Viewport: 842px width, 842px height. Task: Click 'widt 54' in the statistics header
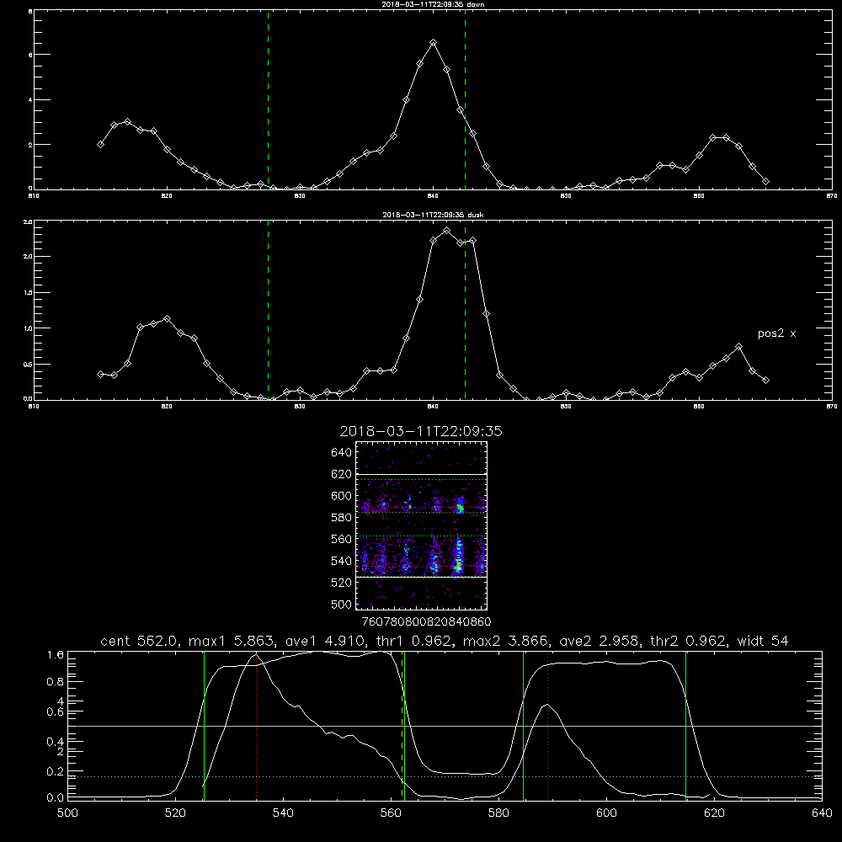[763, 641]
